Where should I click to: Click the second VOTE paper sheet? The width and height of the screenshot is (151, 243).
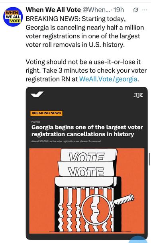(x=86, y=169)
